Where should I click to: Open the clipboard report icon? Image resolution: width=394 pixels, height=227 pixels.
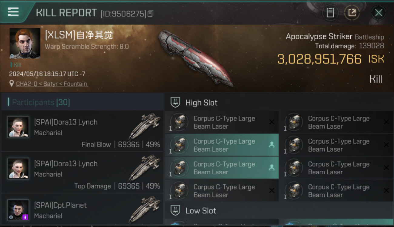tap(330, 13)
